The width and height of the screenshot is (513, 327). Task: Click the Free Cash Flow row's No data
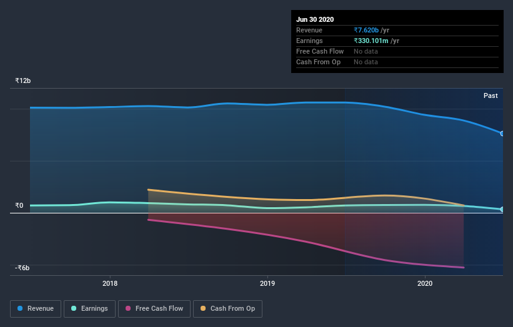(x=366, y=51)
